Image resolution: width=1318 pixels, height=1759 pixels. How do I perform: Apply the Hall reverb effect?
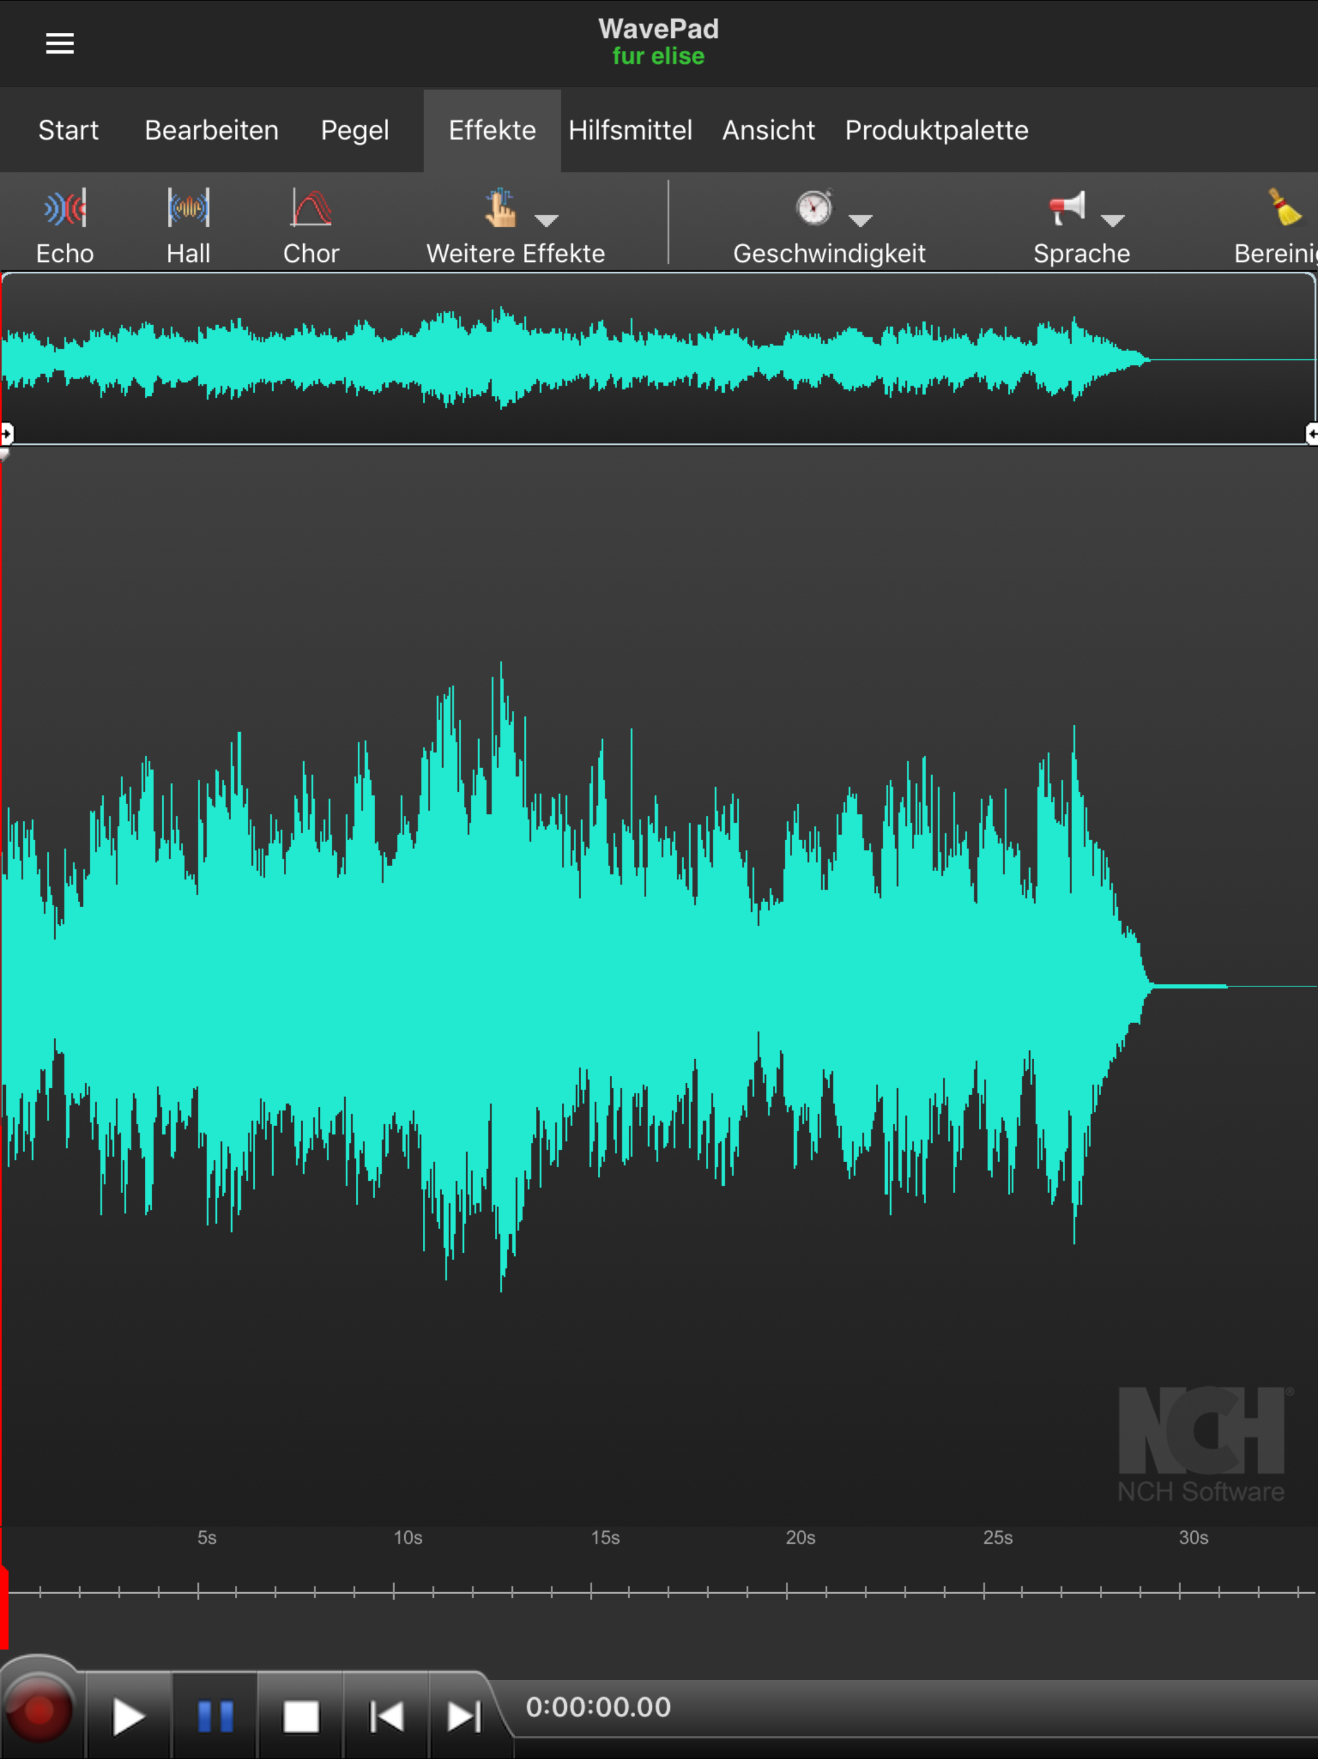189,226
